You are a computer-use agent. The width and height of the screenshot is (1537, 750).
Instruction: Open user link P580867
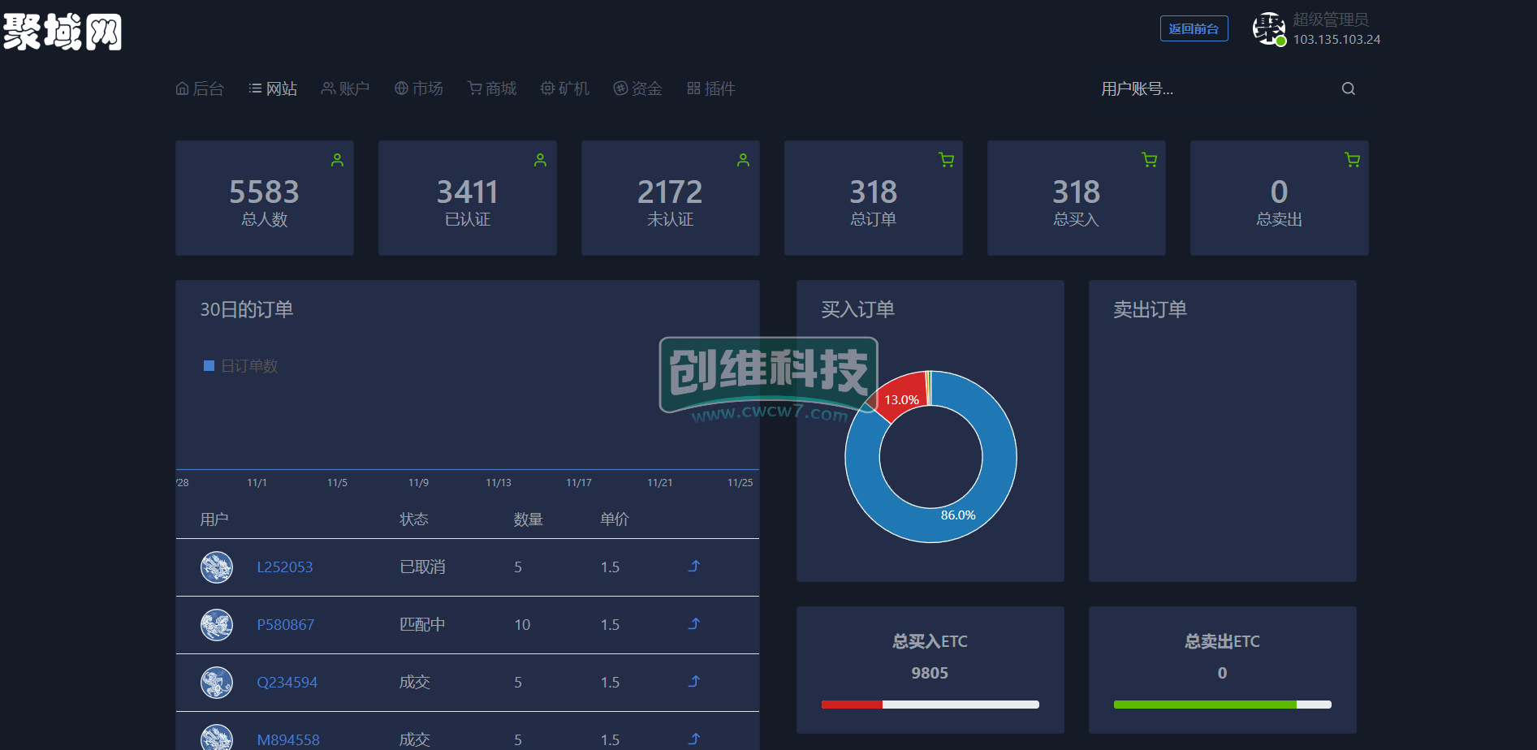(285, 625)
